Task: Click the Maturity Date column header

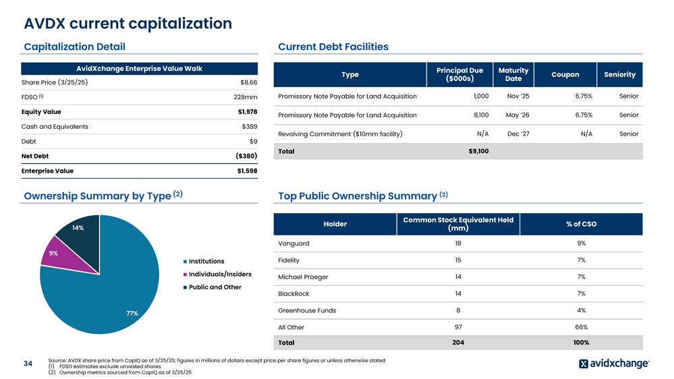Action: pos(513,75)
